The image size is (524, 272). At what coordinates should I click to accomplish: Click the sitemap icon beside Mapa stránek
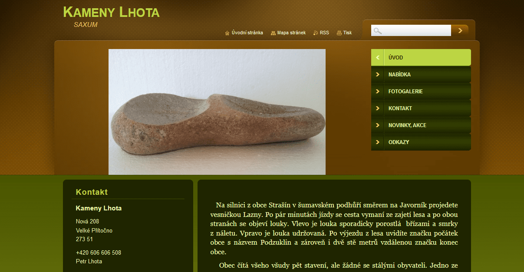coord(273,33)
